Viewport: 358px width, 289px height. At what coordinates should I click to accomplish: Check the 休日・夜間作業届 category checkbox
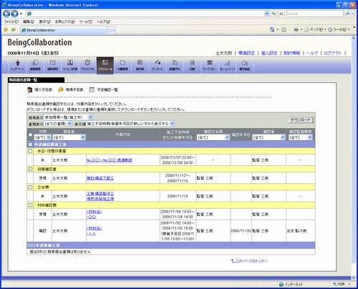pos(30,151)
